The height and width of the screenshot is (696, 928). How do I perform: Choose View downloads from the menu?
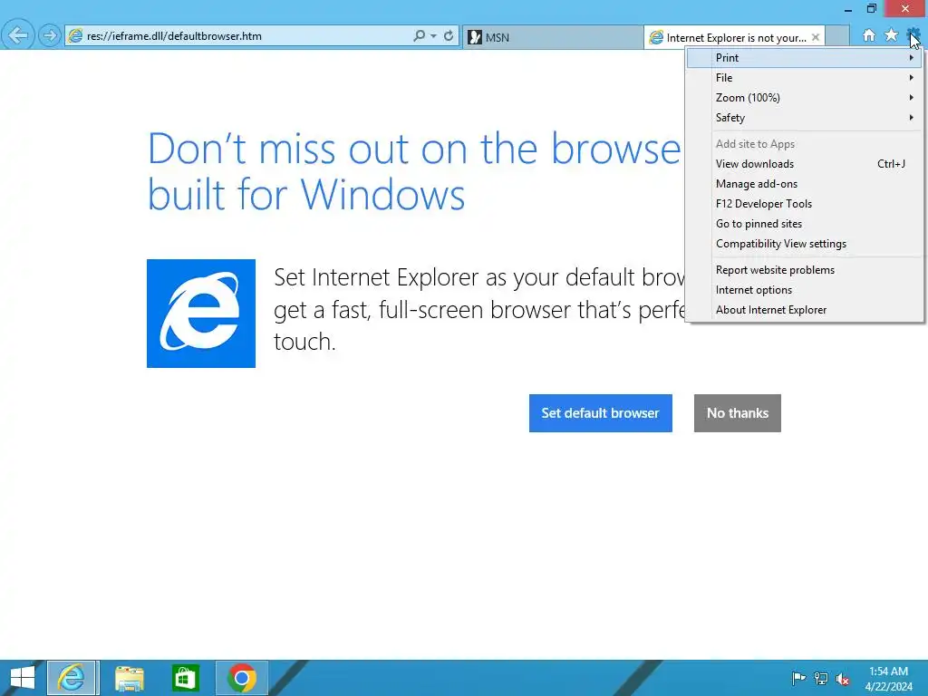pos(805,164)
